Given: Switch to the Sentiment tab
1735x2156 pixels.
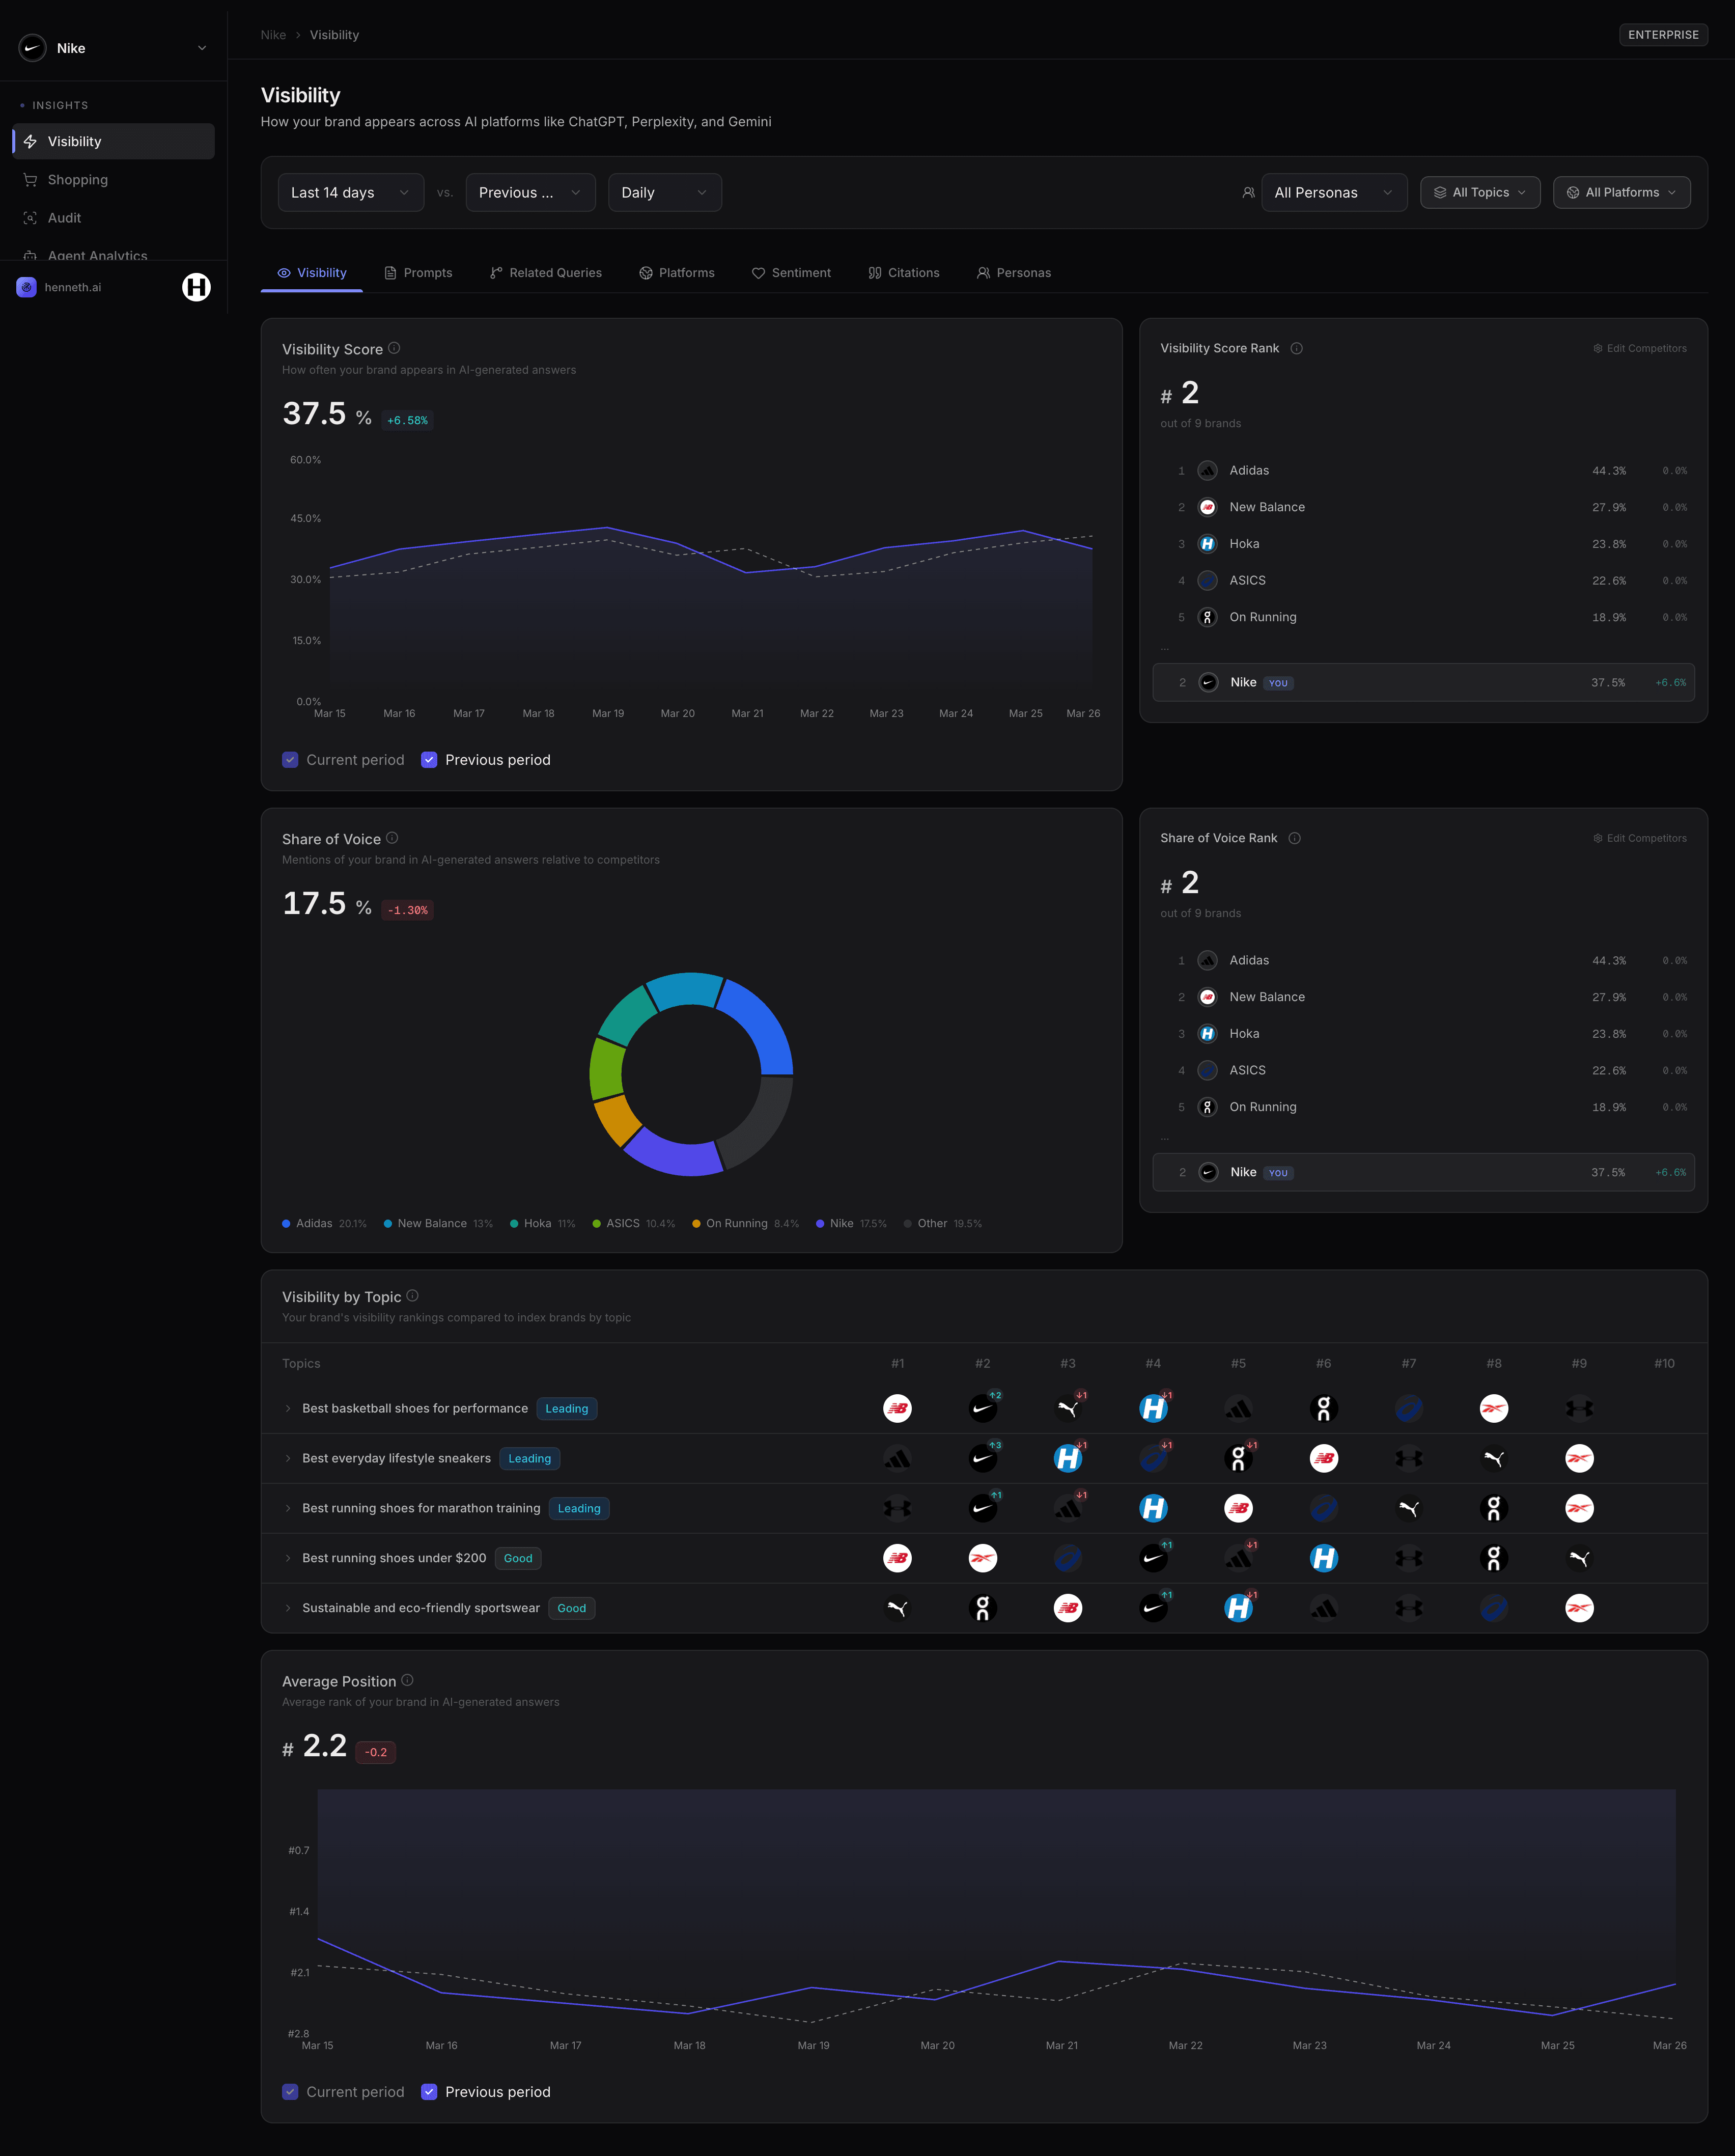Looking at the screenshot, I should [792, 272].
